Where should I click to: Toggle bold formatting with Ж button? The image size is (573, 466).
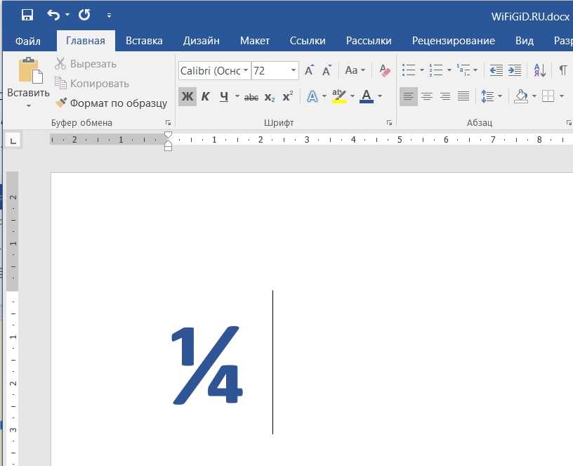pyautogui.click(x=187, y=96)
